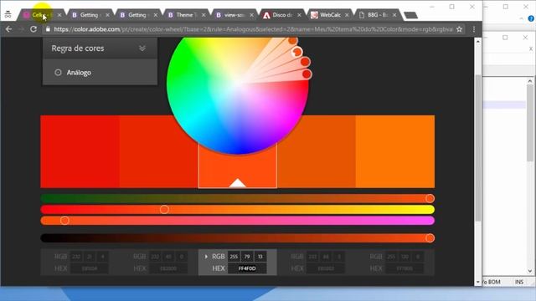Close the BBG tab
Screen dimensions: 536x301
(x=394, y=15)
